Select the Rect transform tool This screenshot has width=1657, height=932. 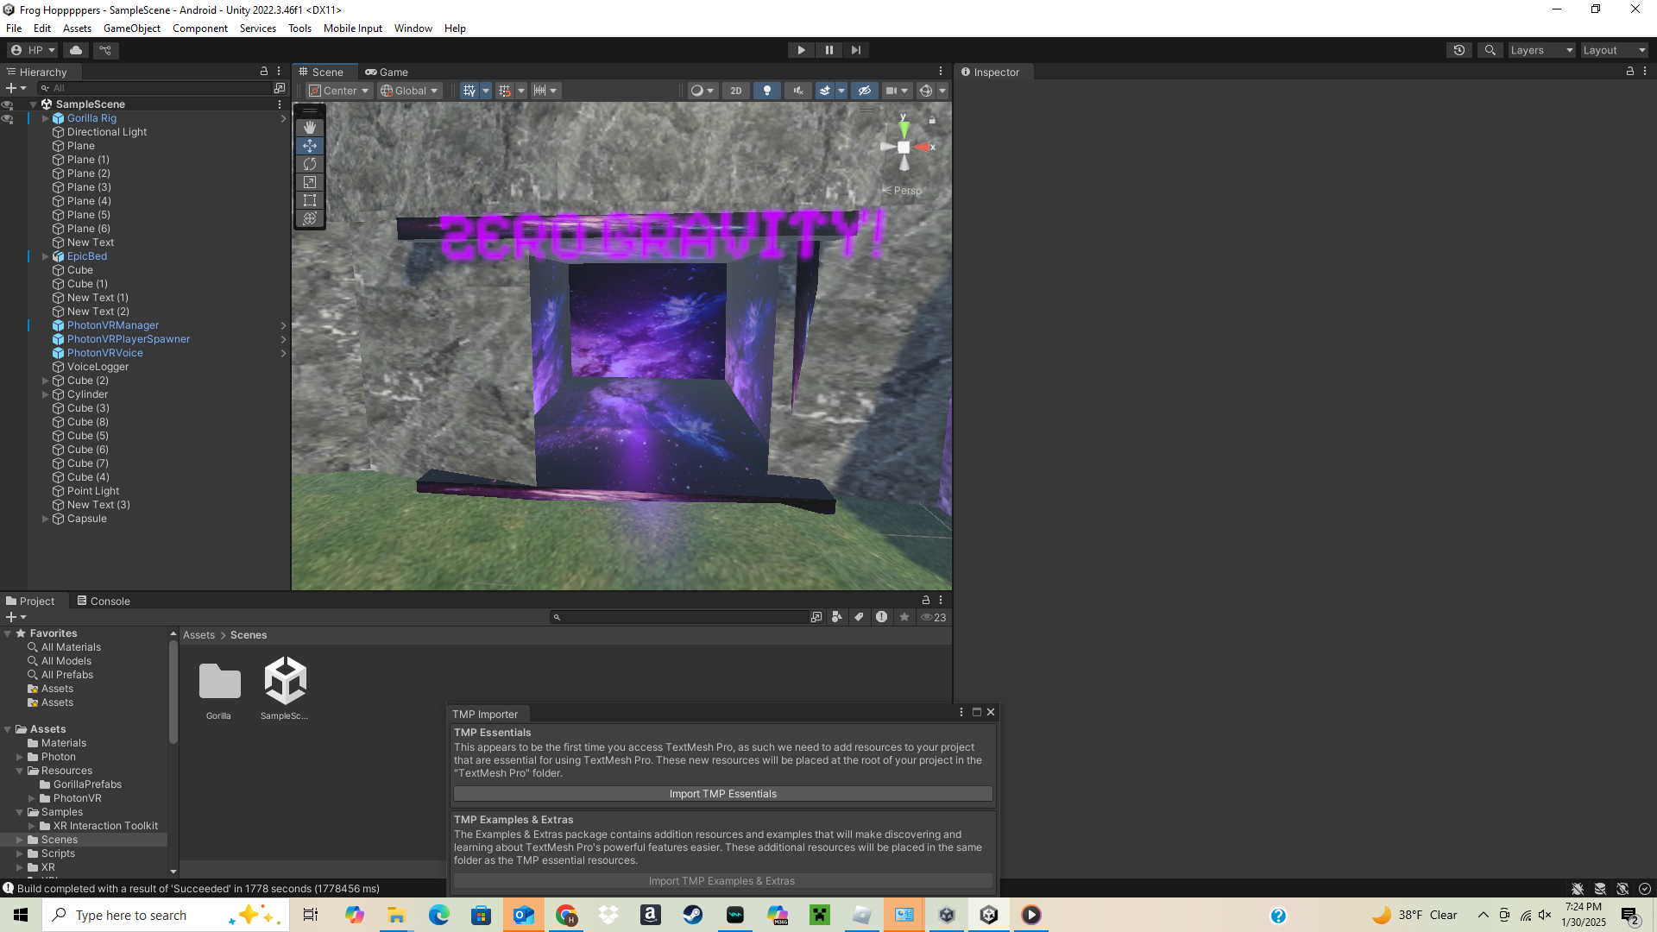tap(310, 200)
